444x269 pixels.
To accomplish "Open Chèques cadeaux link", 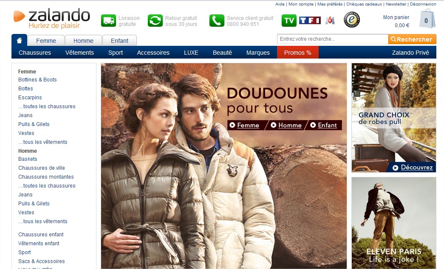I will point(364,4).
